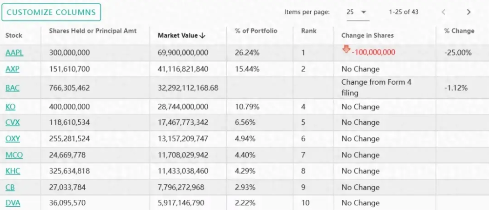This screenshot has height=210, width=489.
Task: Select CB shares held 27,033,784
Action: 67,188
